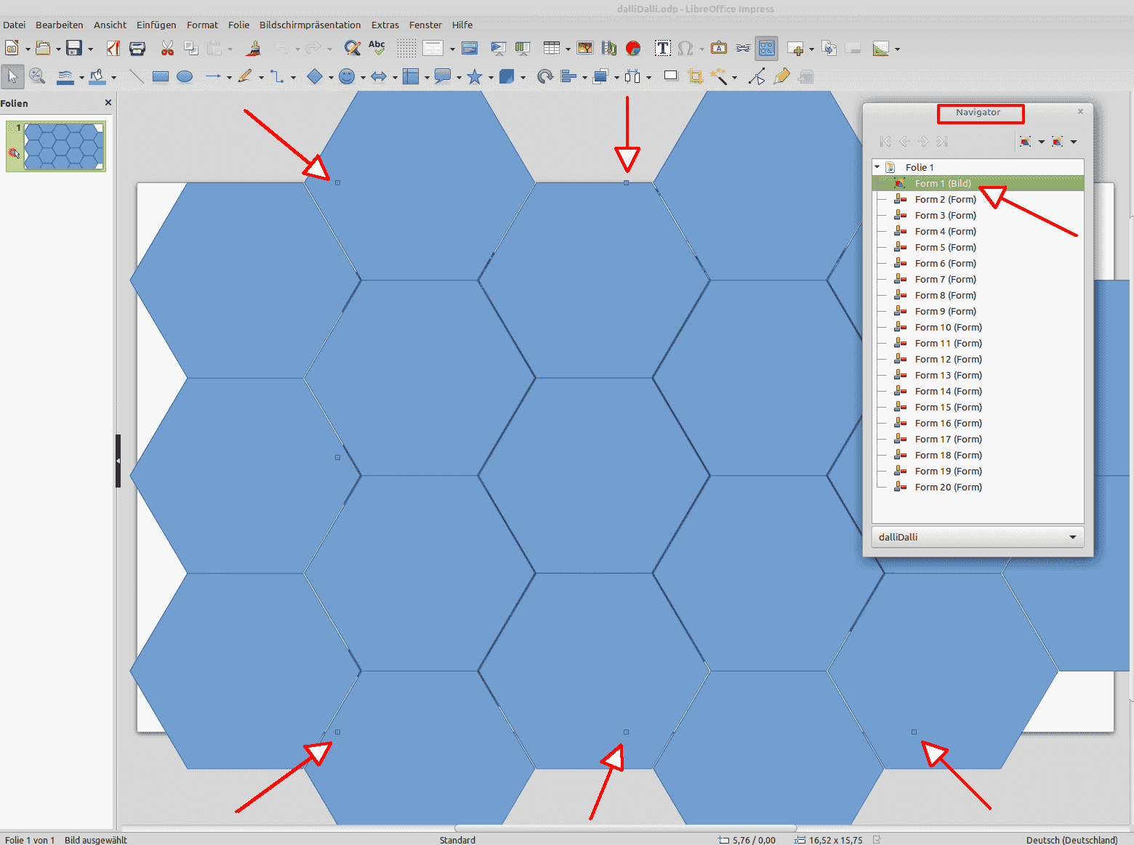
Task: Click the Glue points tool
Action: (781, 76)
